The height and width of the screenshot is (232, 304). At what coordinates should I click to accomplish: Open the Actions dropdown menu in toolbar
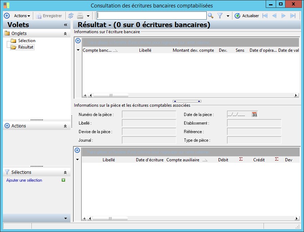(x=22, y=16)
